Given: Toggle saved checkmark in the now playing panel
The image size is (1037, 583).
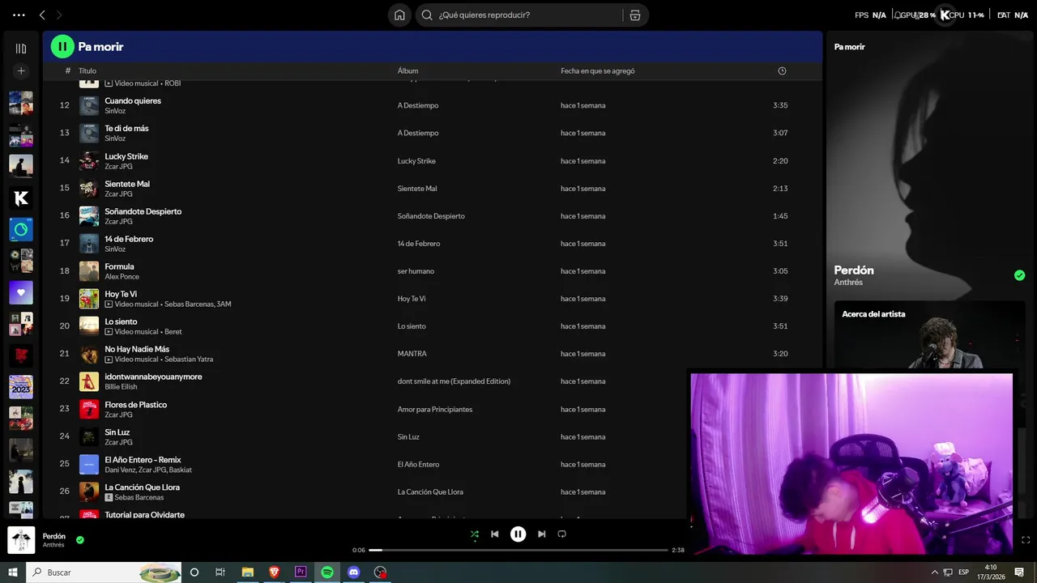Looking at the screenshot, I should [x=1019, y=275].
